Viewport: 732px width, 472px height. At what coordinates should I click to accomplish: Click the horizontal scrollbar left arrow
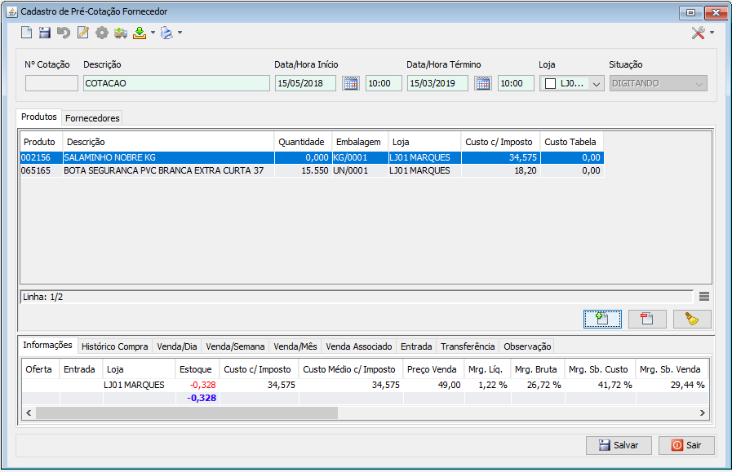(x=29, y=412)
